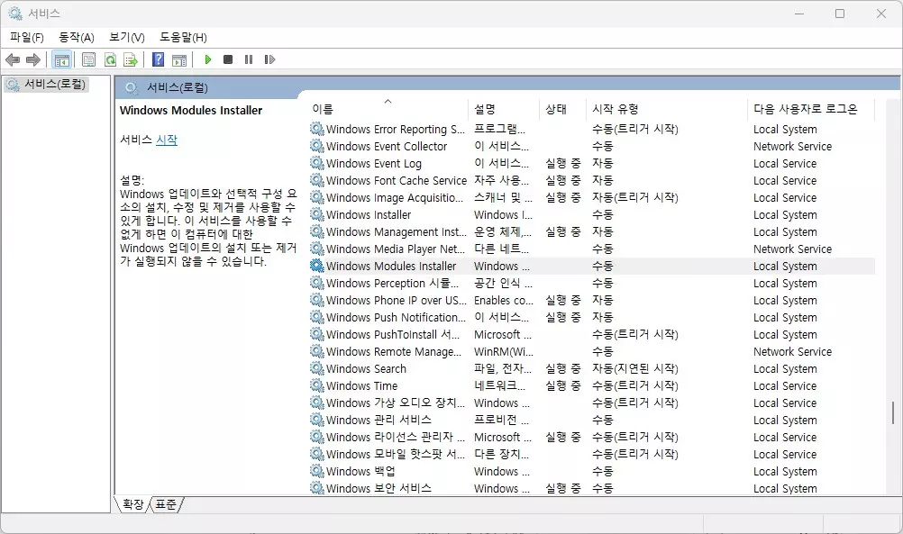Click the 자동(지연된 시작) startup type cell
The image size is (903, 534).
pyautogui.click(x=635, y=369)
